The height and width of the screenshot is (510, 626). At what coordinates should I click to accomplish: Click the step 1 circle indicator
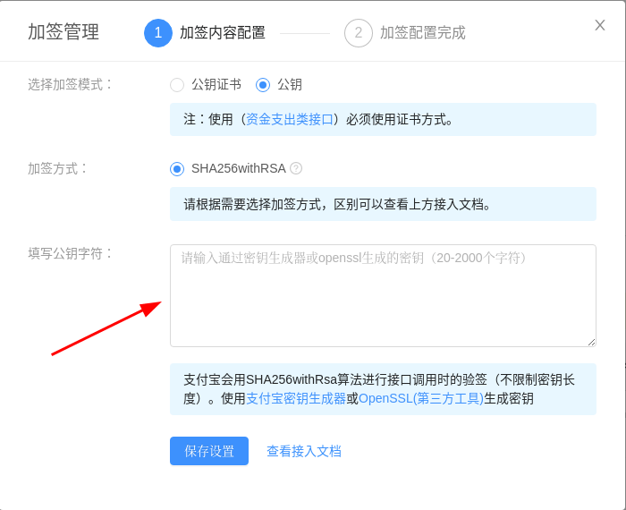(158, 33)
